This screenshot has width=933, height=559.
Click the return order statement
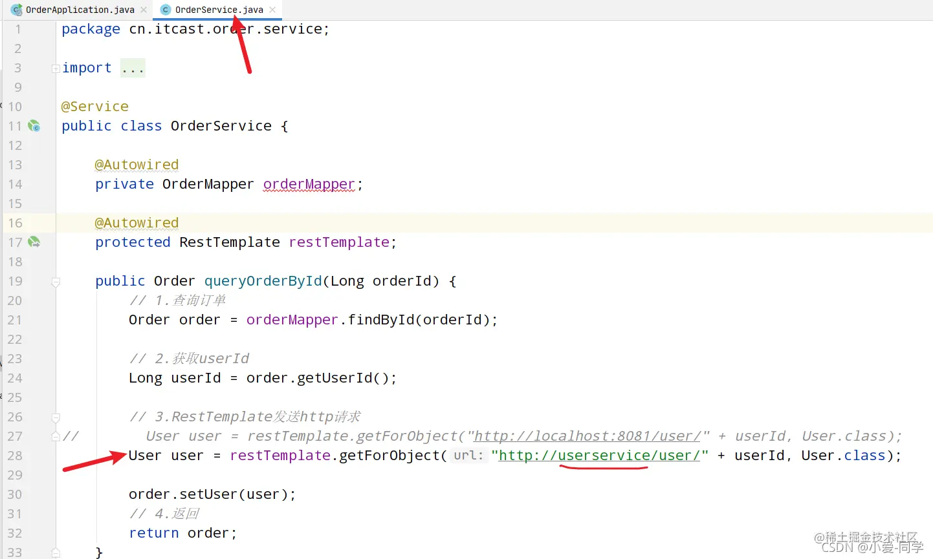(x=183, y=533)
